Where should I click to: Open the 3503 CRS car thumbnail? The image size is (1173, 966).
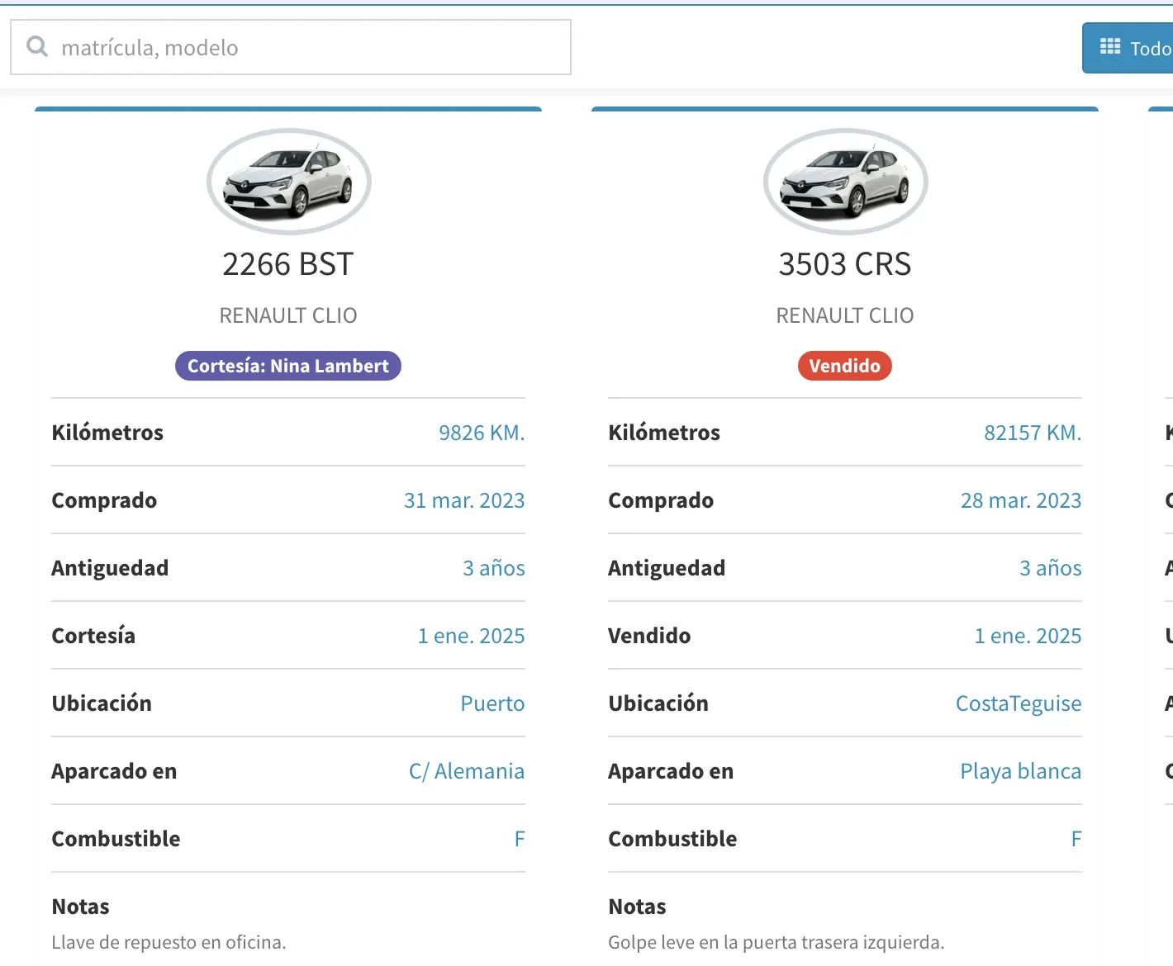[x=845, y=181]
